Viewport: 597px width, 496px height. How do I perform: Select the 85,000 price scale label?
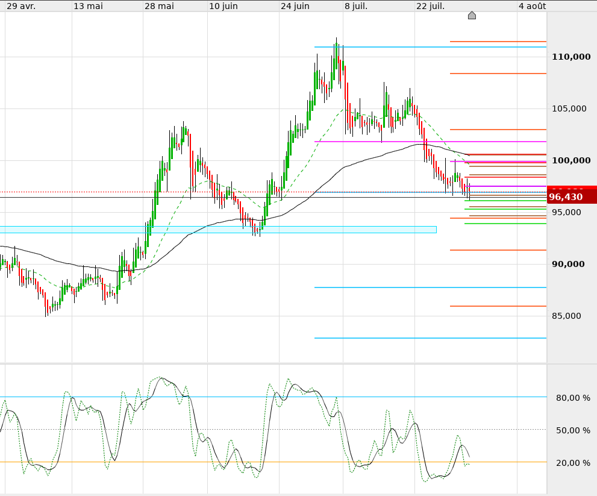click(x=566, y=316)
